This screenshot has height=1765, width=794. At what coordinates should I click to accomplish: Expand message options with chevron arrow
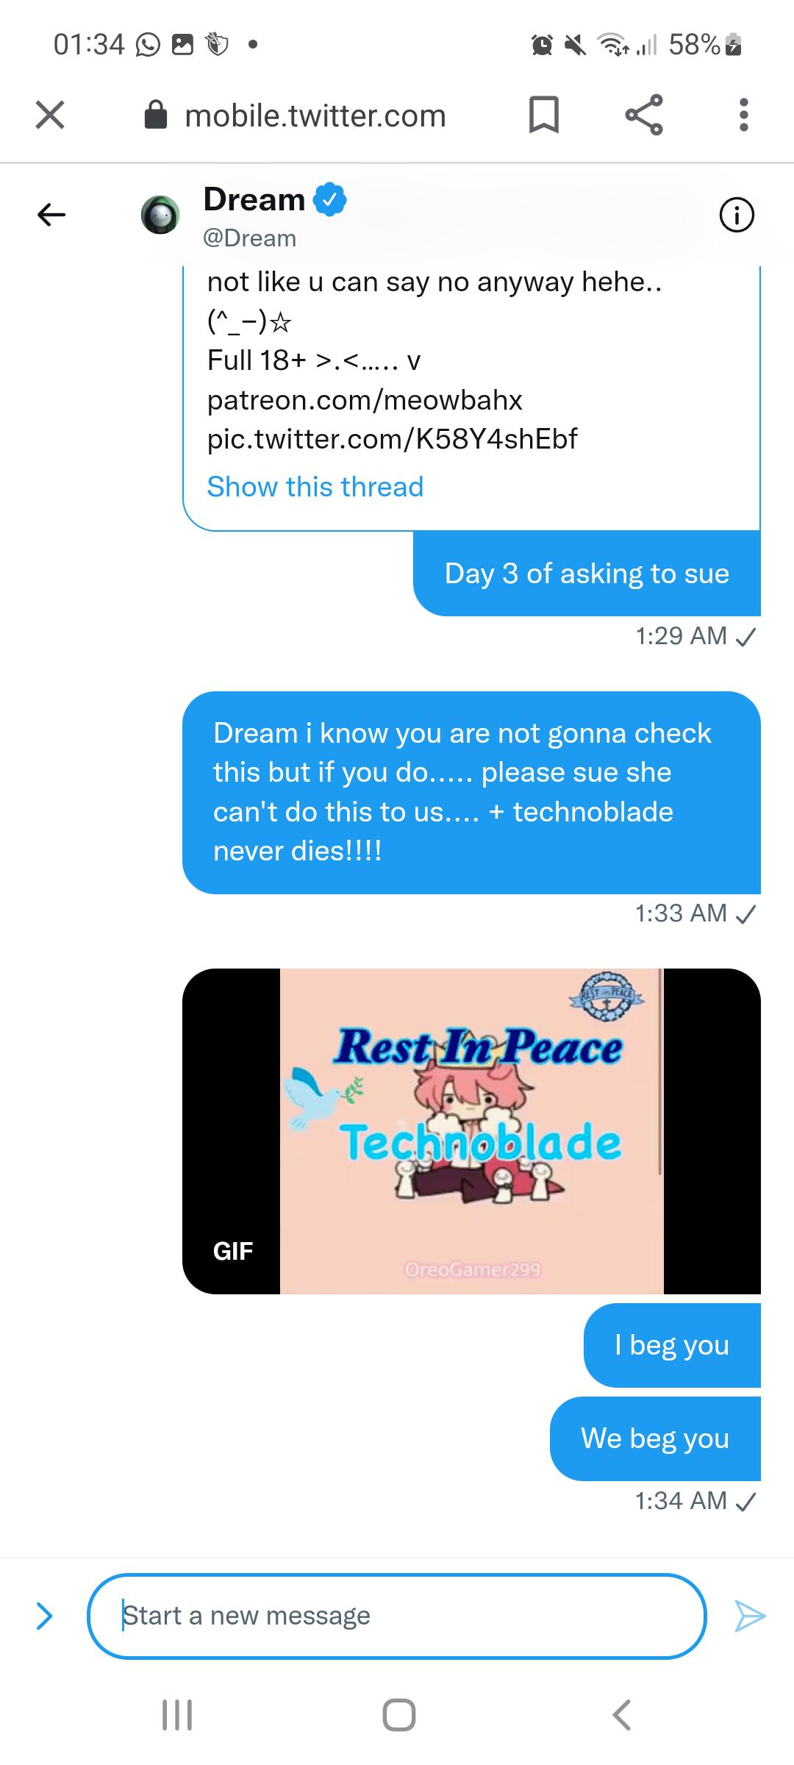pyautogui.click(x=45, y=1616)
